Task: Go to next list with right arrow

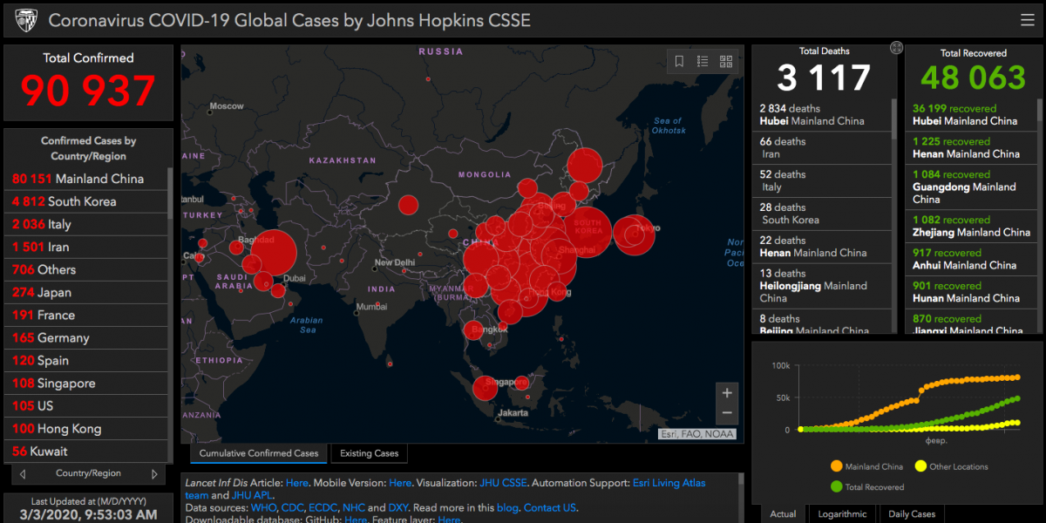Action: [154, 474]
